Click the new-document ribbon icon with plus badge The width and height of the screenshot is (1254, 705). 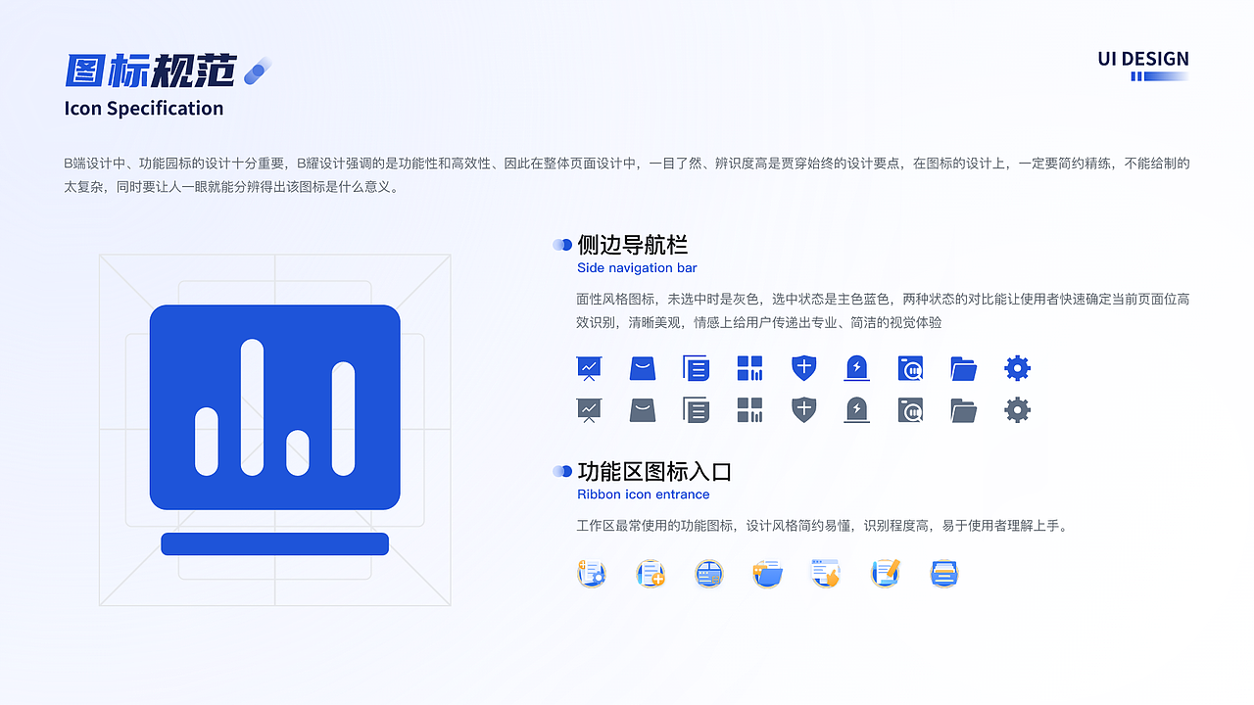651,573
